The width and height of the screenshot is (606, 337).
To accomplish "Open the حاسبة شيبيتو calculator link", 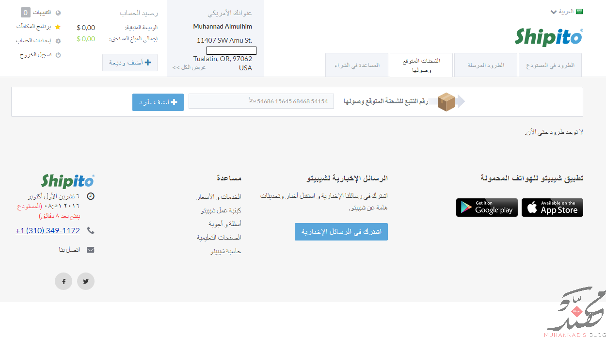I will (226, 251).
